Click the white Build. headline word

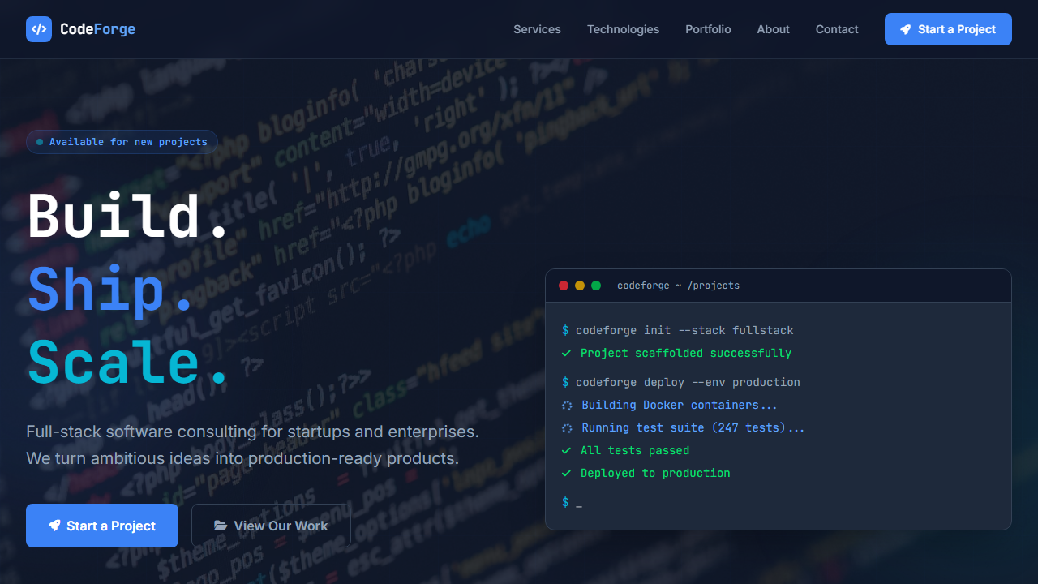click(130, 217)
